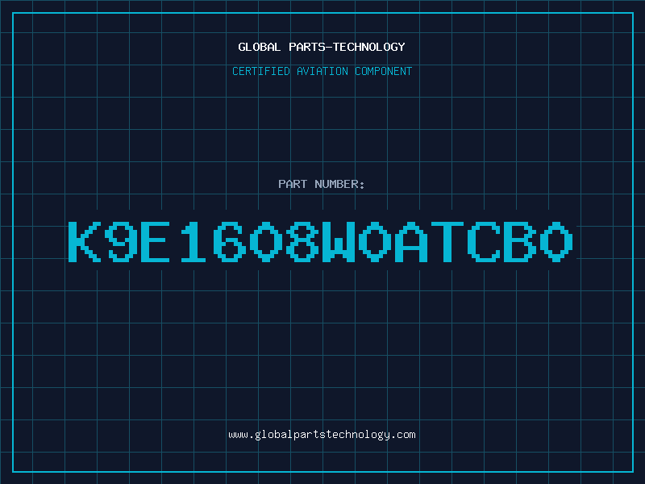645x484 pixels.
Task: Click the letter K in part number
Action: point(85,241)
